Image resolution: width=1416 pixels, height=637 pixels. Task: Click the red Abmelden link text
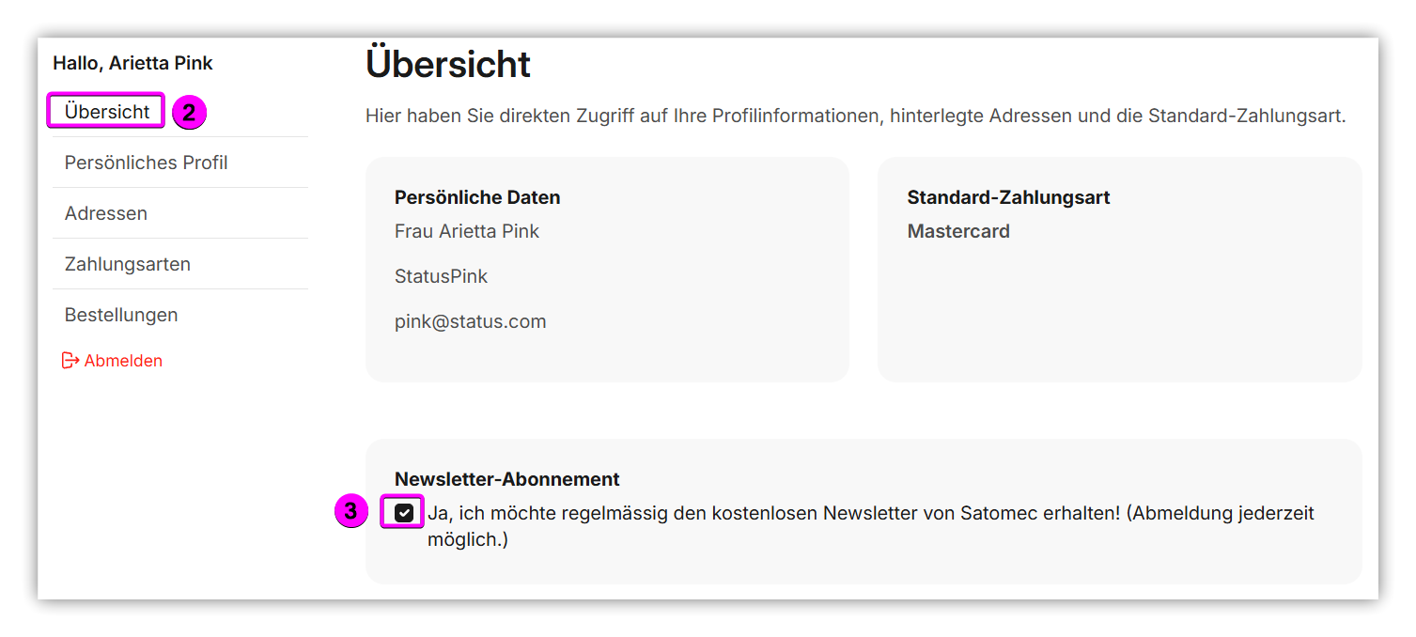pyautogui.click(x=123, y=361)
